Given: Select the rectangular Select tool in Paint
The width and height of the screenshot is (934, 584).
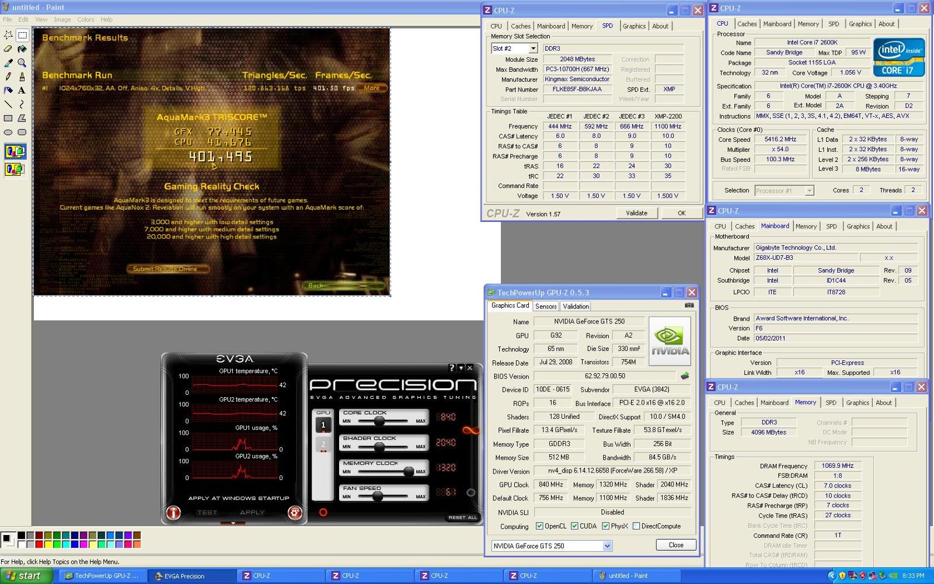Looking at the screenshot, I should (x=22, y=35).
